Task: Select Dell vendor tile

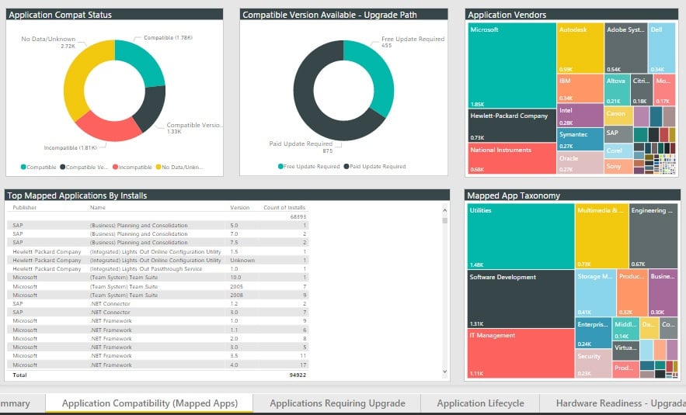Action: [661, 48]
